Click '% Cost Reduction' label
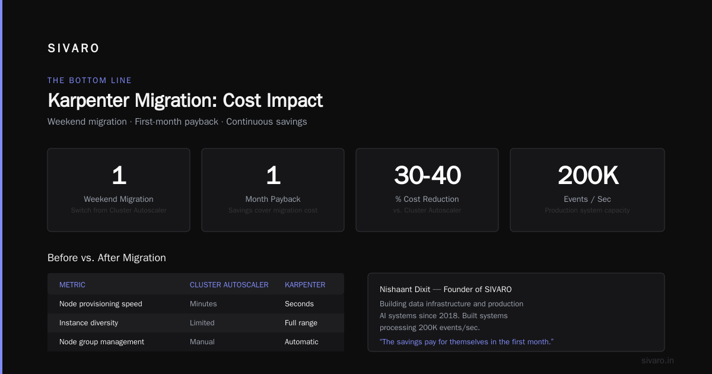Viewport: 712px width, 374px height. coord(427,199)
